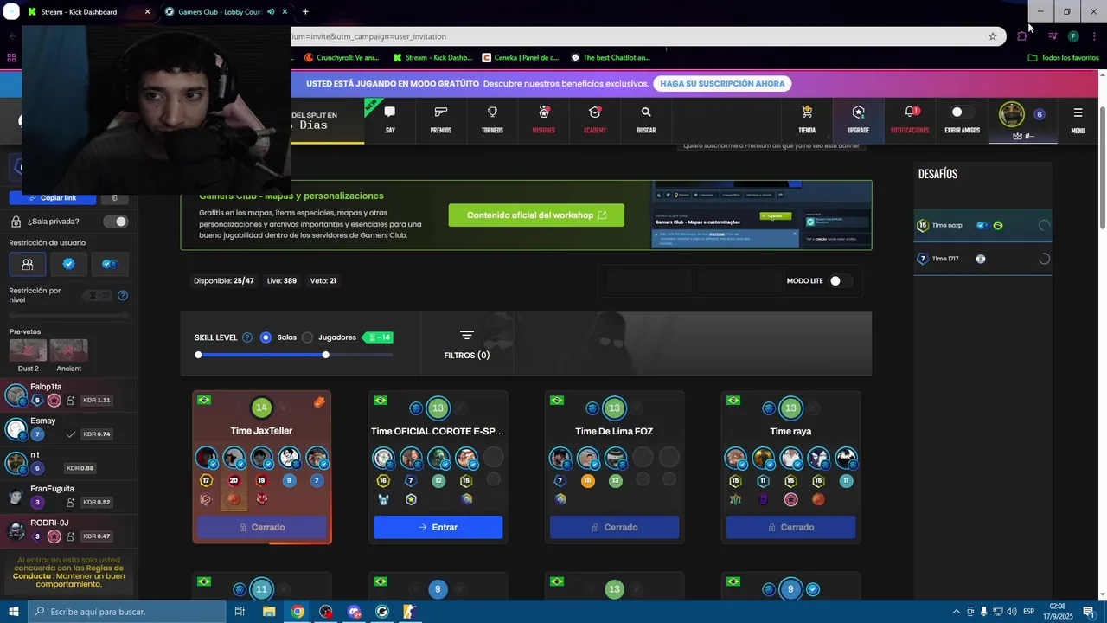The image size is (1107, 623).
Task: Open the Academy graduation cap icon
Action: [595, 112]
